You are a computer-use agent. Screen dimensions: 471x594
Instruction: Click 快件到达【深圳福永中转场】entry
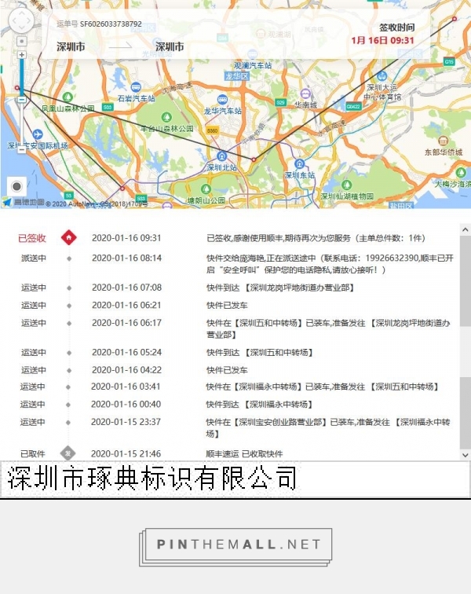coord(259,404)
